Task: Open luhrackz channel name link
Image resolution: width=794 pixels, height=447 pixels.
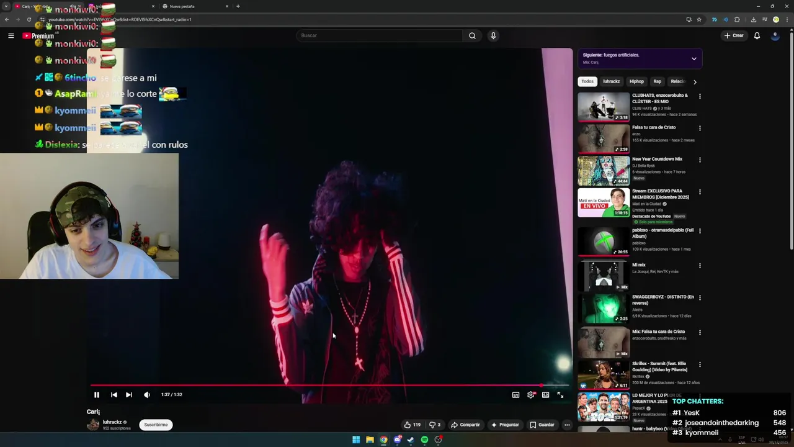Action: tap(113, 422)
